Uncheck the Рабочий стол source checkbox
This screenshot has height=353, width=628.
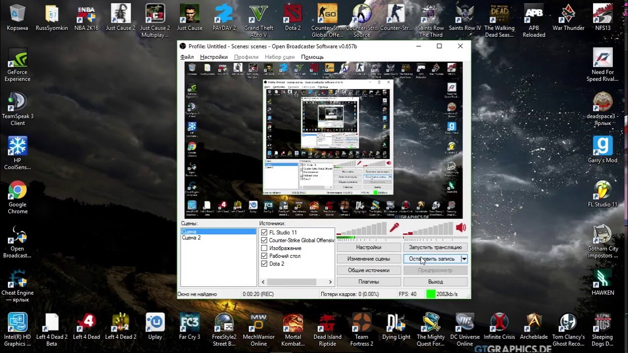pos(264,256)
